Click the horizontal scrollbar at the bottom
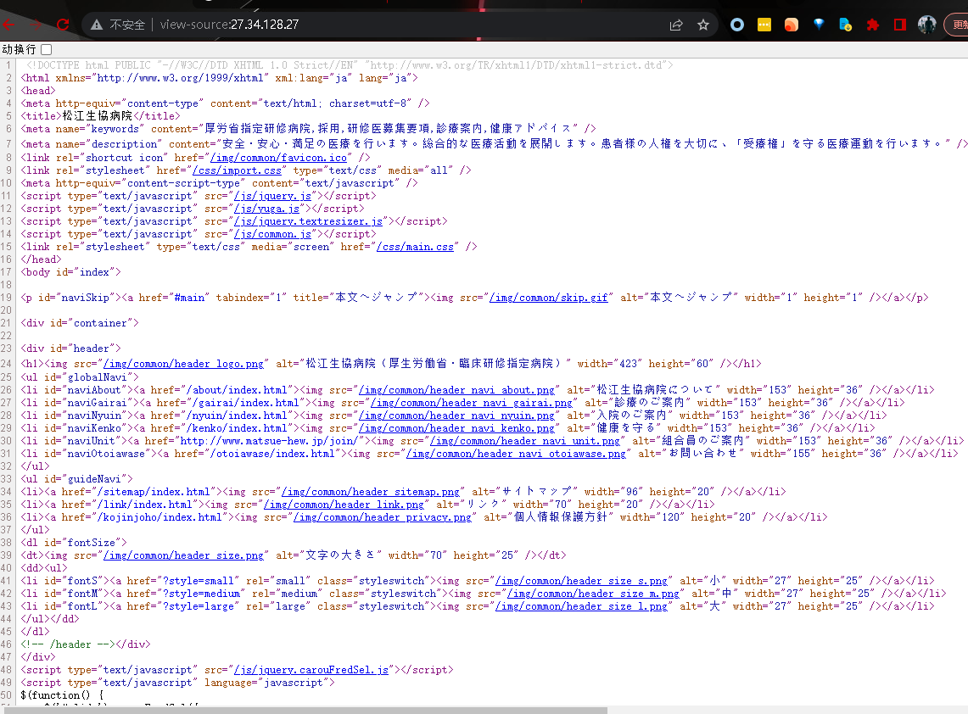The width and height of the screenshot is (968, 714). (305, 711)
